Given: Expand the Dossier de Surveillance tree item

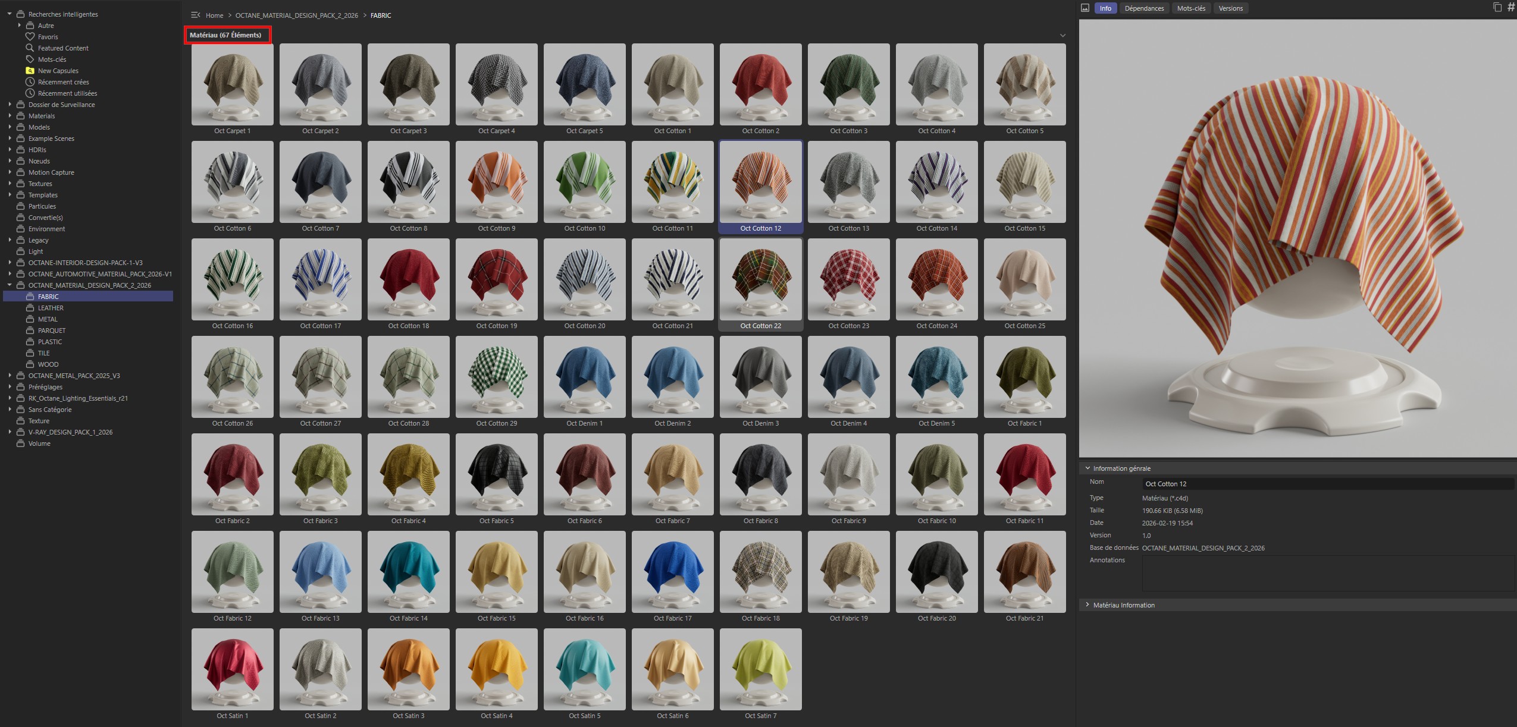Looking at the screenshot, I should (x=10, y=104).
